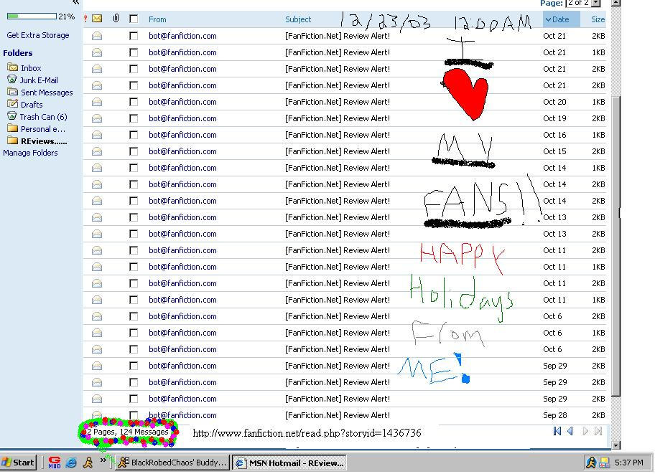
Task: Check the bottom Sep 28 message checkbox
Action: pos(132,414)
